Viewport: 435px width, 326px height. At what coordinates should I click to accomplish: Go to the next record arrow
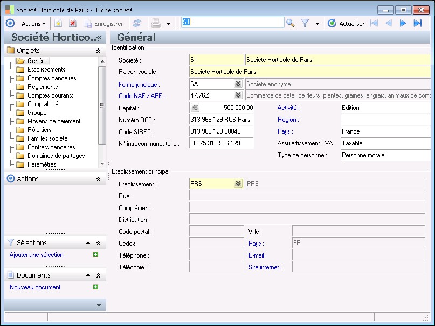403,23
